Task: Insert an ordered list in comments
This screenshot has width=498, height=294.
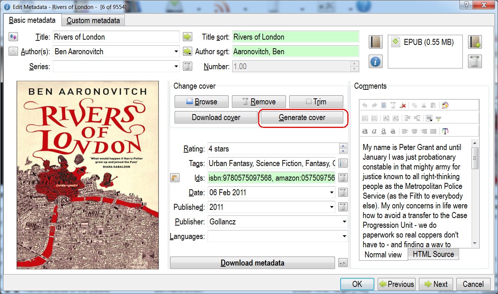Action: coord(365,118)
